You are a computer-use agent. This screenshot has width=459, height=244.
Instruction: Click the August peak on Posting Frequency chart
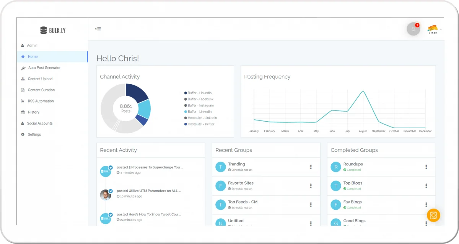(363, 91)
